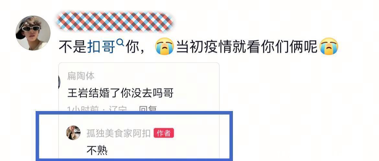This screenshot has height=161, width=379.
Task: Select the 不熟 reply text
Action: 97,151
